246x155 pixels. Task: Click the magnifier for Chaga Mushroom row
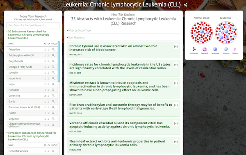[53, 125]
